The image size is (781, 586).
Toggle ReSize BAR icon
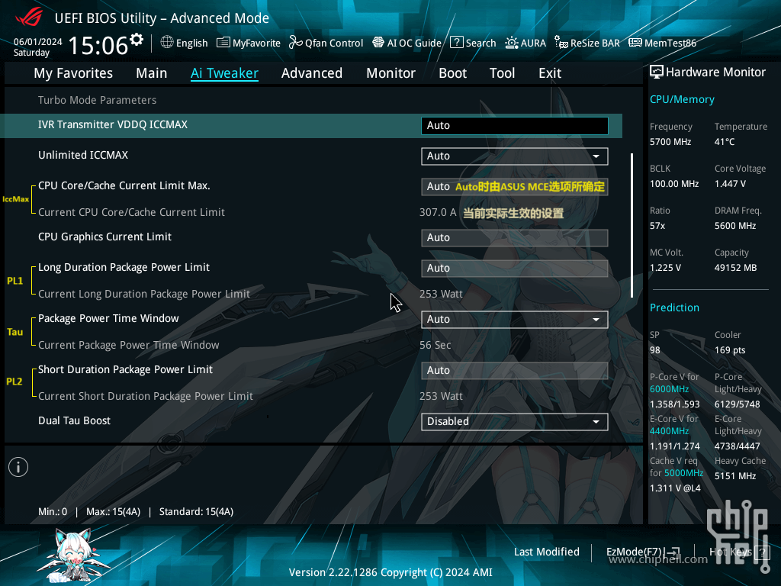561,43
